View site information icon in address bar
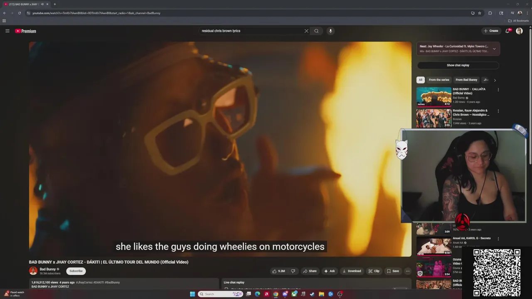This screenshot has width=532, height=299. (28, 13)
